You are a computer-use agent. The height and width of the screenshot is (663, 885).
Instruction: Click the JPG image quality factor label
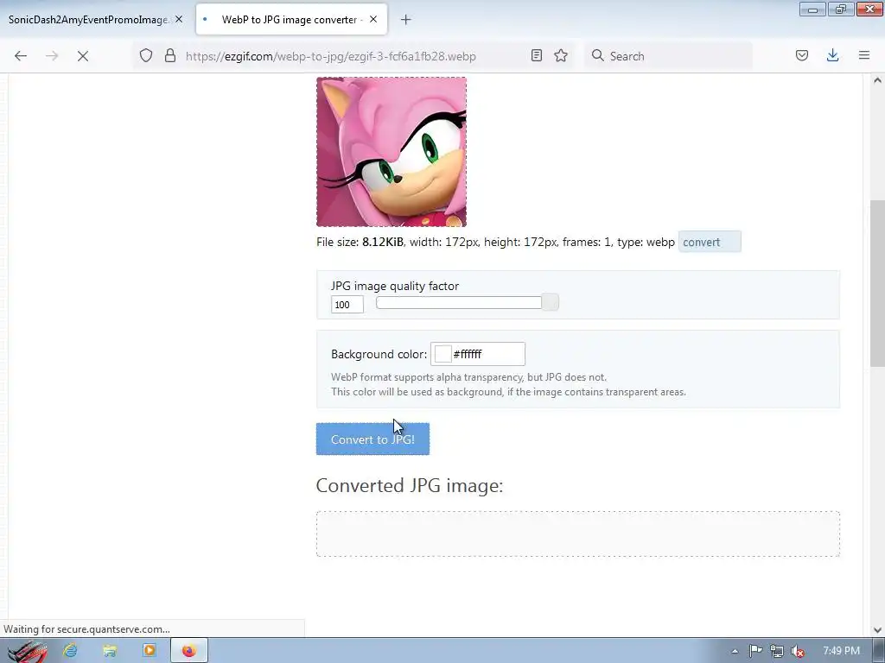[394, 286]
